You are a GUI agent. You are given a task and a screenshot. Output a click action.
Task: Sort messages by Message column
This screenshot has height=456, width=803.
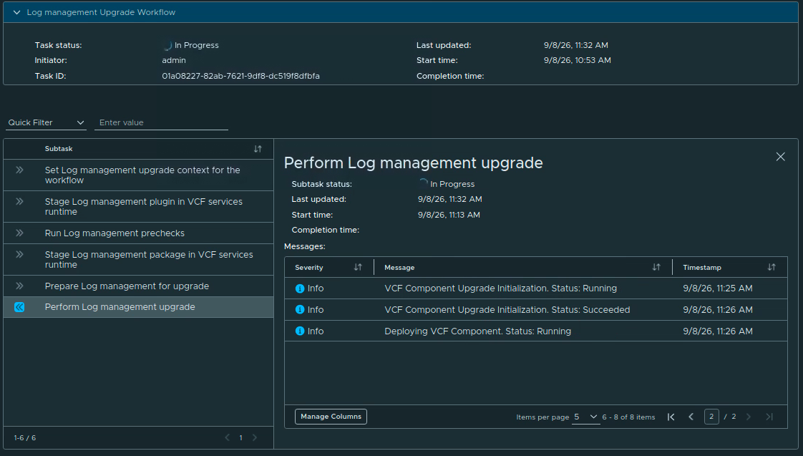point(656,267)
